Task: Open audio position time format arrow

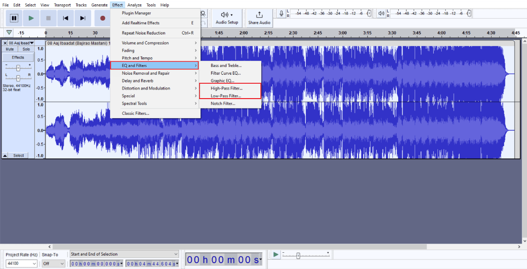Action: pyautogui.click(x=260, y=260)
